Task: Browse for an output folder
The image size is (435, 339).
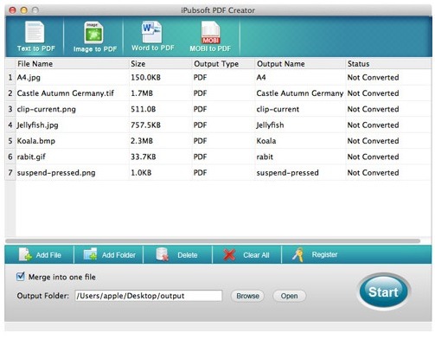Action: pos(247,296)
